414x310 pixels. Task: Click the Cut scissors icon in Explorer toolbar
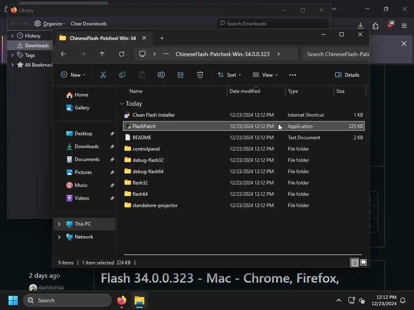(x=103, y=75)
